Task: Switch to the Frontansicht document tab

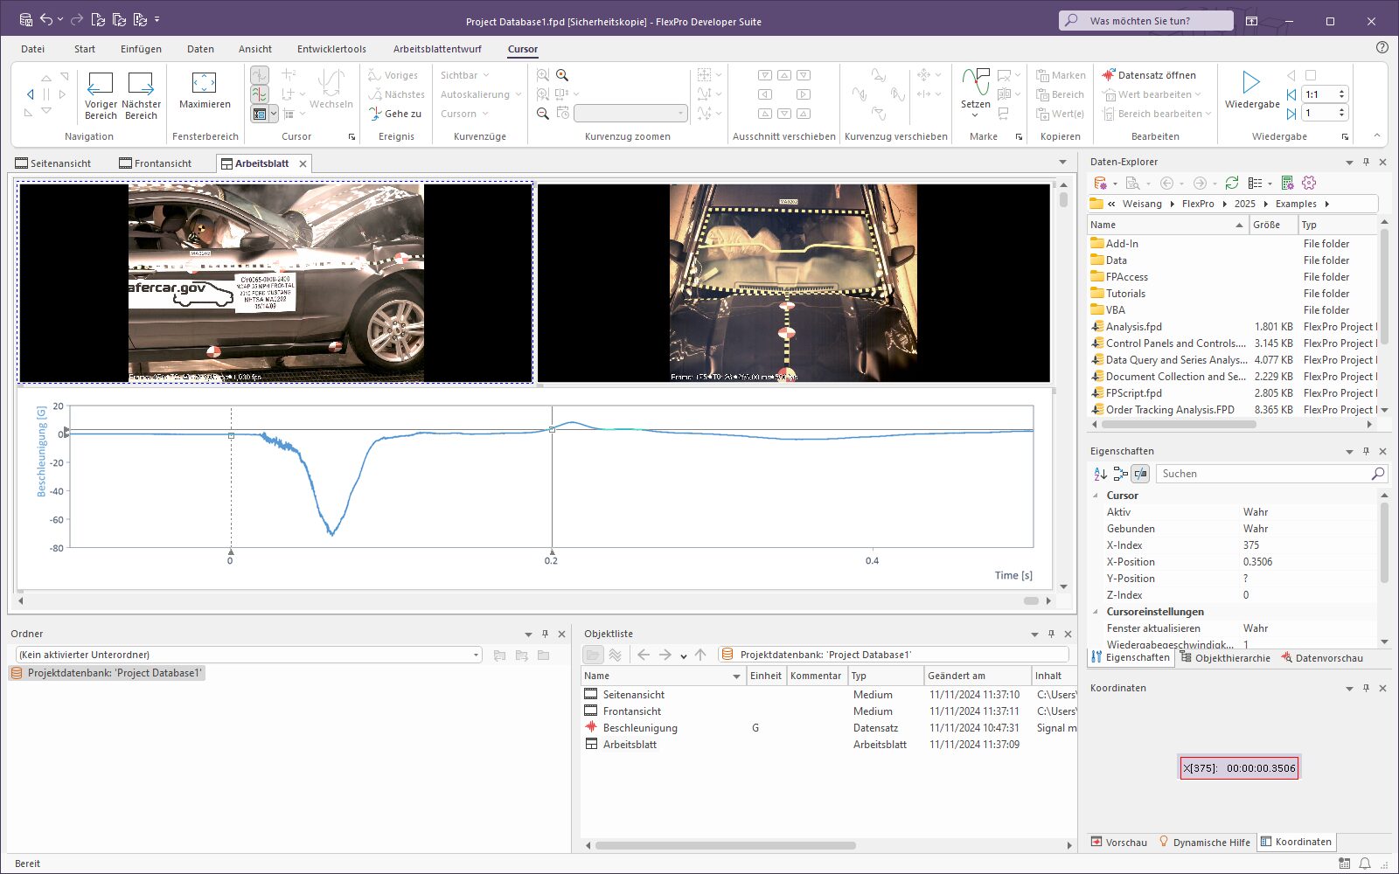Action: (156, 163)
